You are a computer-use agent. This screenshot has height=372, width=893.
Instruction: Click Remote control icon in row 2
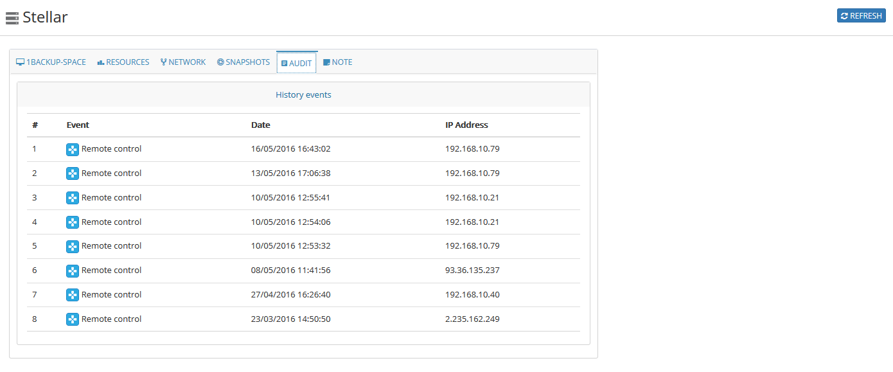[73, 173]
